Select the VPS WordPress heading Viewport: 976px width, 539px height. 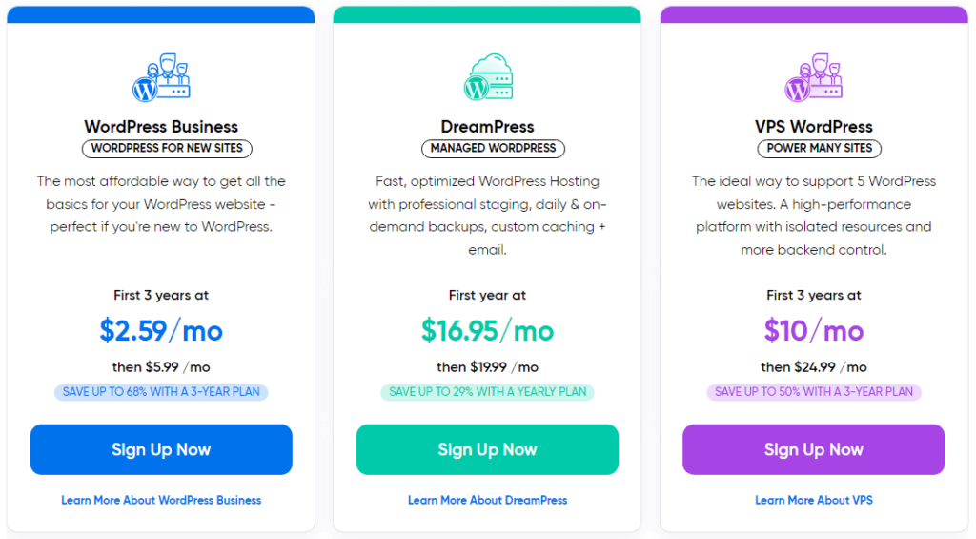click(813, 127)
